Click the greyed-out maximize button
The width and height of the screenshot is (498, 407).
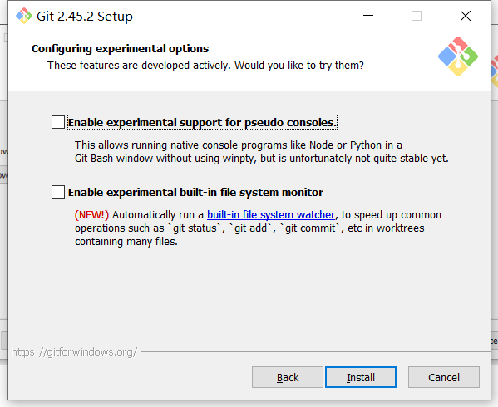[417, 16]
